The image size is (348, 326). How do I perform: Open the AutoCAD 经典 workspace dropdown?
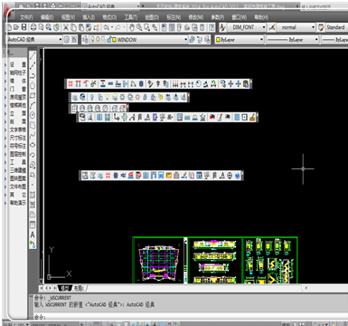click(x=34, y=40)
